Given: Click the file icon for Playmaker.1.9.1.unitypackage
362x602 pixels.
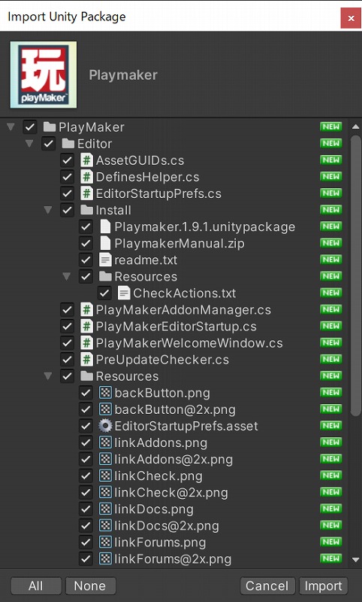Looking at the screenshot, I should coord(105,227).
